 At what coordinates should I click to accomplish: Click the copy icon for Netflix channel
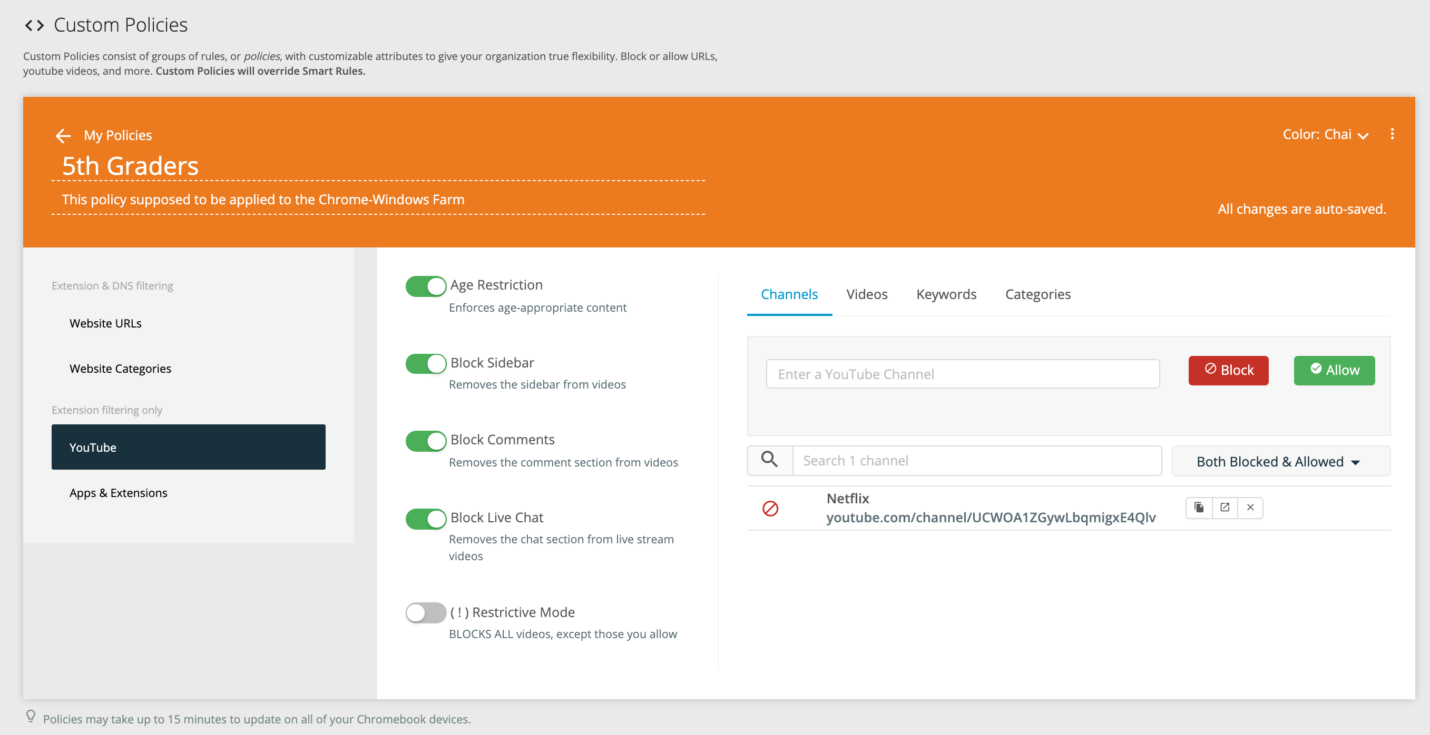(x=1199, y=508)
